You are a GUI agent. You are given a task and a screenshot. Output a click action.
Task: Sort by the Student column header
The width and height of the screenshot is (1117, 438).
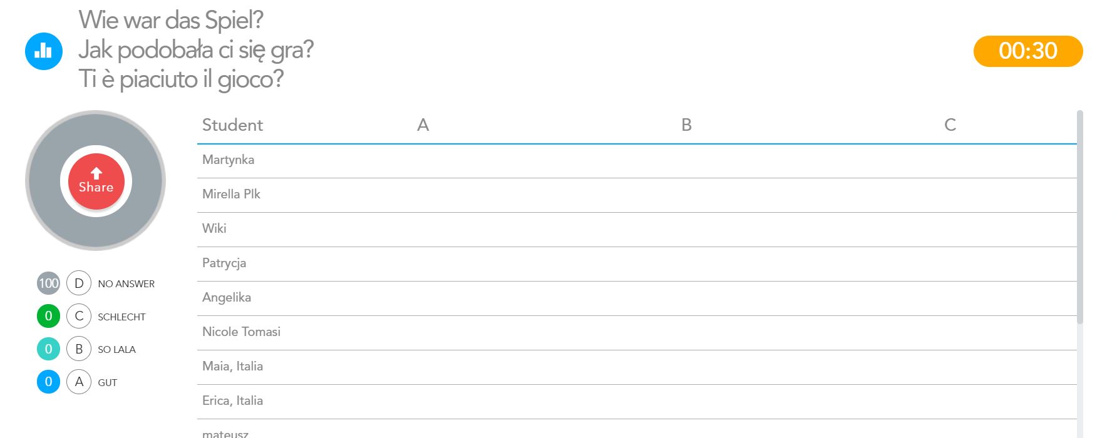tap(232, 125)
